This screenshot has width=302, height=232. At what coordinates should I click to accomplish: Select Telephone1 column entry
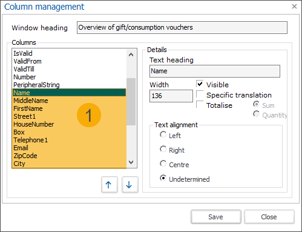69,140
